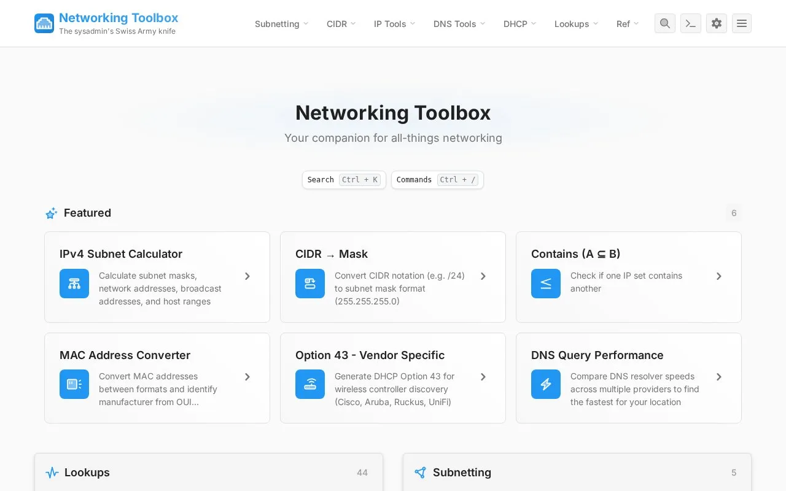Open the command terminal icon in header
This screenshot has width=786, height=491.
691,23
